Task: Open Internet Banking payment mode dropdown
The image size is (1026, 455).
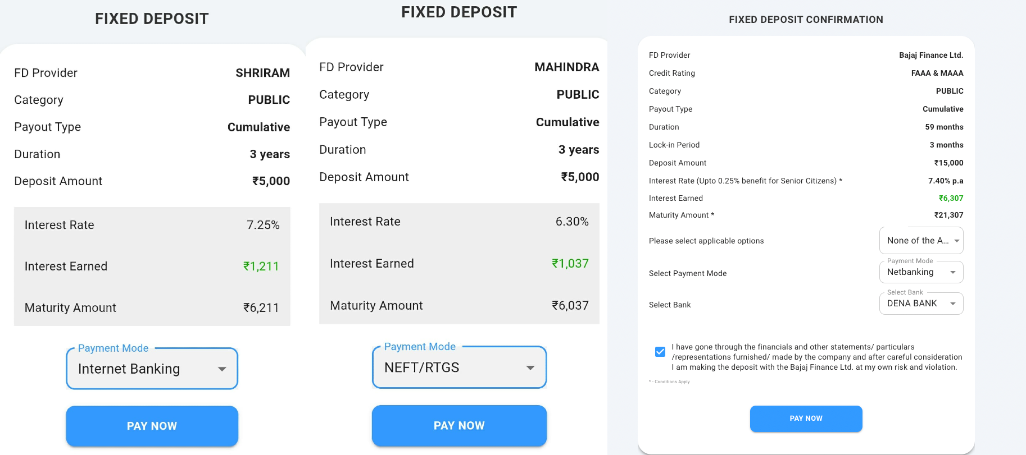Action: (152, 369)
